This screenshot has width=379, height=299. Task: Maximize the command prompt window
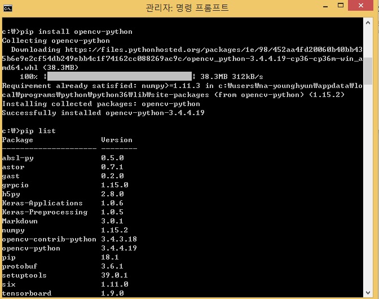tap(340, 5)
